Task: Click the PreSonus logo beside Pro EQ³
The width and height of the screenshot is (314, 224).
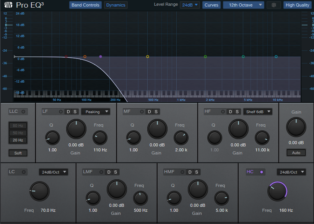Action: (8, 5)
